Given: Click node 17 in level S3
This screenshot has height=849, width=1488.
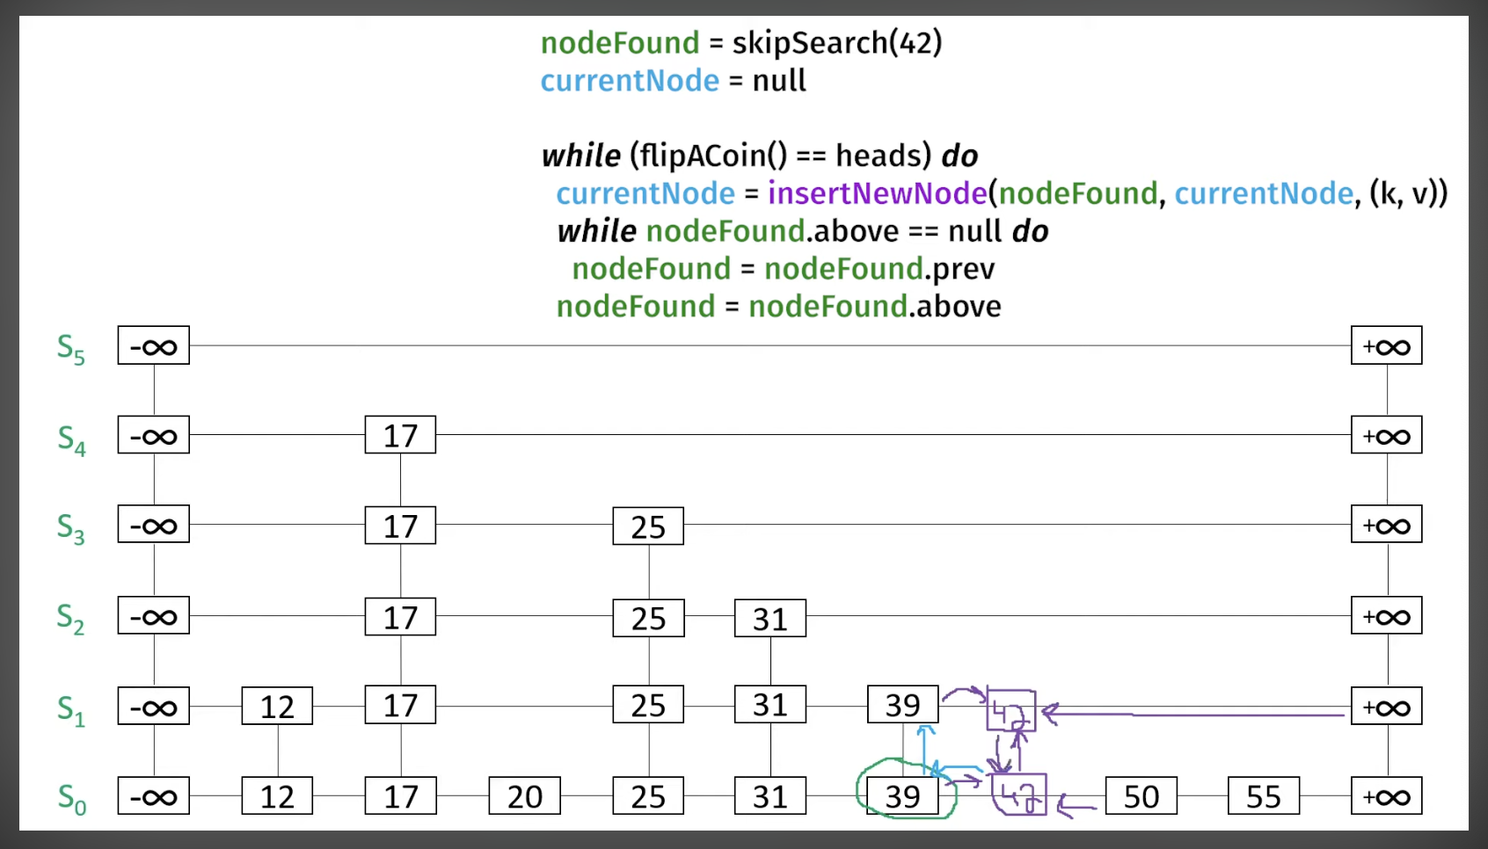Looking at the screenshot, I should click(x=401, y=526).
